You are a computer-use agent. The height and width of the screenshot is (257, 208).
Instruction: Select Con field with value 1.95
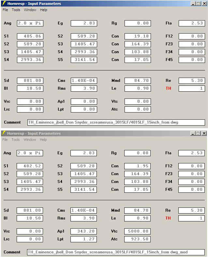137,166
